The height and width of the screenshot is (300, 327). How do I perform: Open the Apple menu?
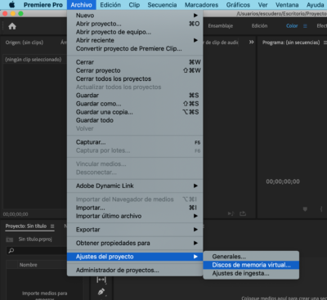point(12,5)
